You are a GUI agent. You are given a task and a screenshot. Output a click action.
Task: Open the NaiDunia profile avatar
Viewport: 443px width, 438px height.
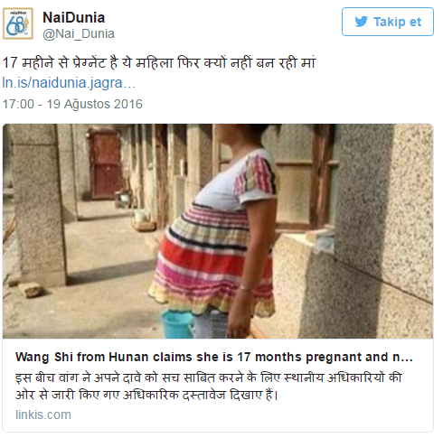(18, 23)
